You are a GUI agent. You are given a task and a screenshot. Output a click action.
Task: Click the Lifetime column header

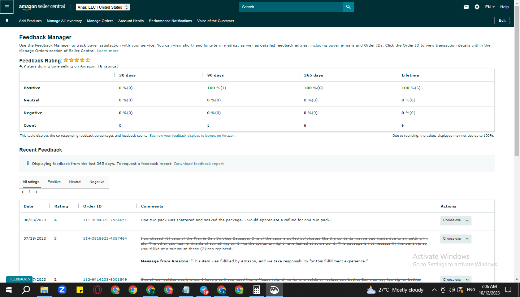410,75
